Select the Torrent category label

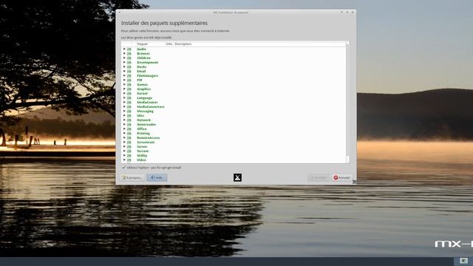click(143, 151)
